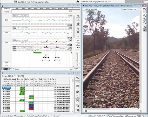Click blue scale icon in dyn 1:2 channel
The image size is (148, 117).
(71, 45)
